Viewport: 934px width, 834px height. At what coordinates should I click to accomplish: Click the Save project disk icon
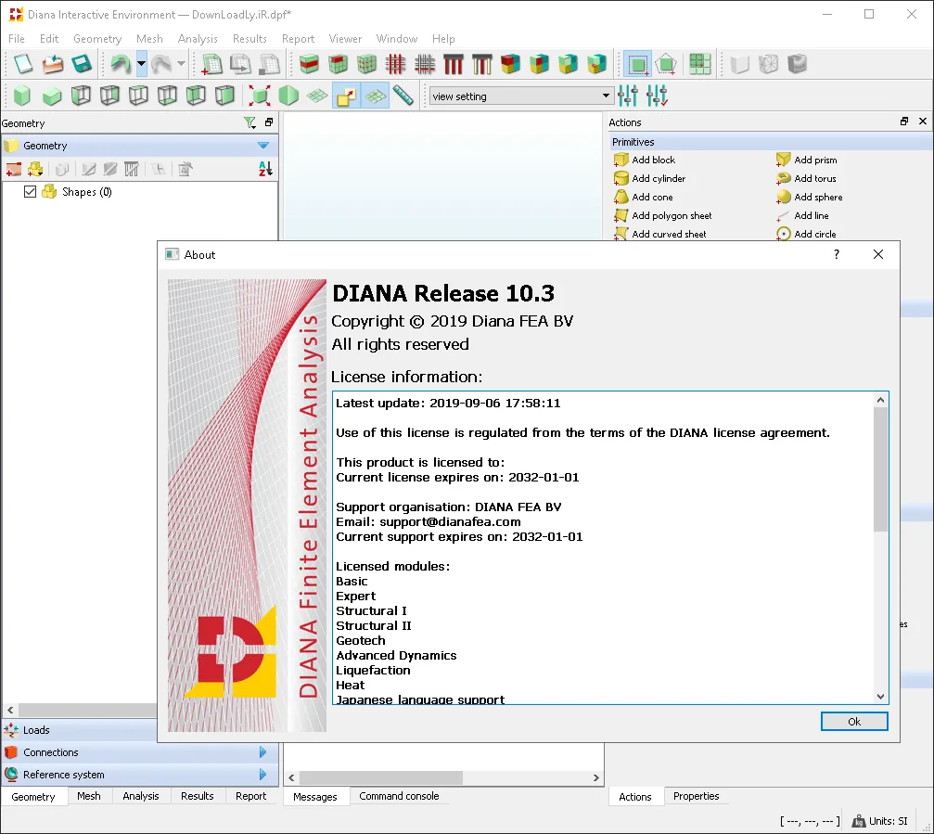81,64
